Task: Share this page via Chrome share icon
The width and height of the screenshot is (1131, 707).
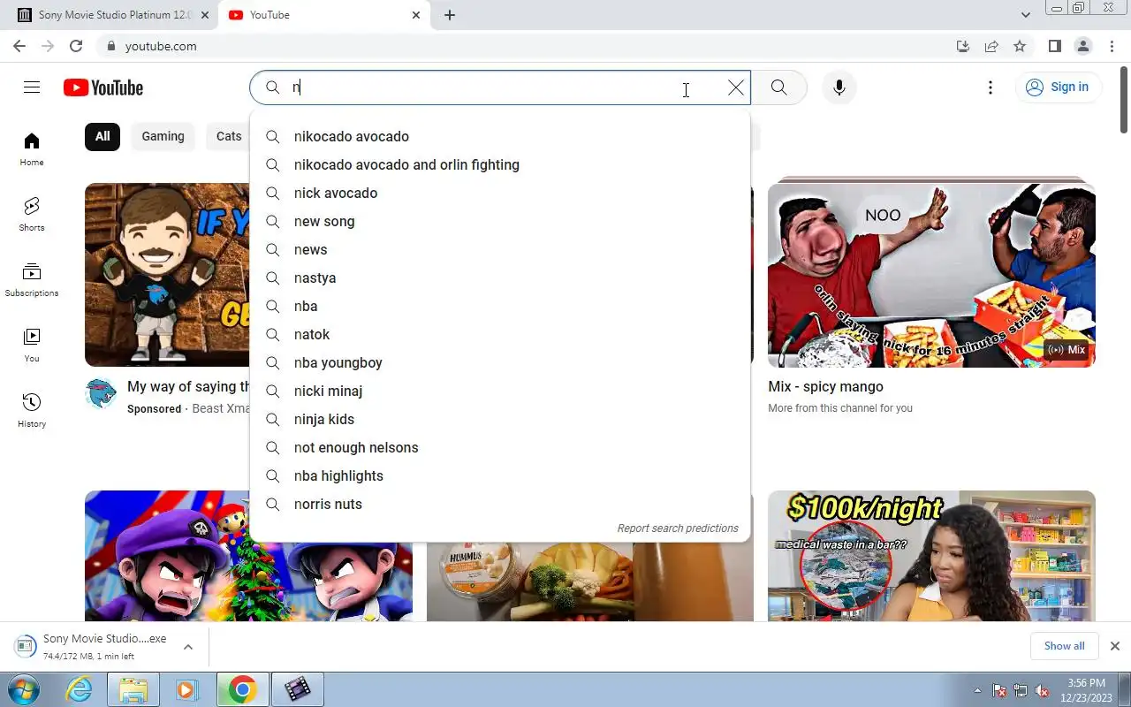Action: pyautogui.click(x=991, y=46)
